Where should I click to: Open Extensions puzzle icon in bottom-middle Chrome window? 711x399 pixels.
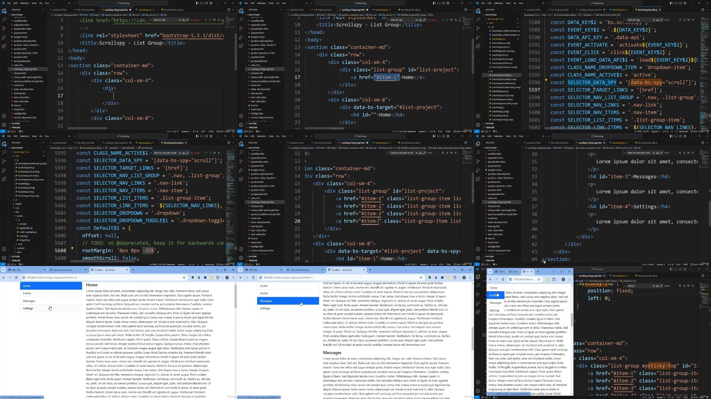pos(455,277)
